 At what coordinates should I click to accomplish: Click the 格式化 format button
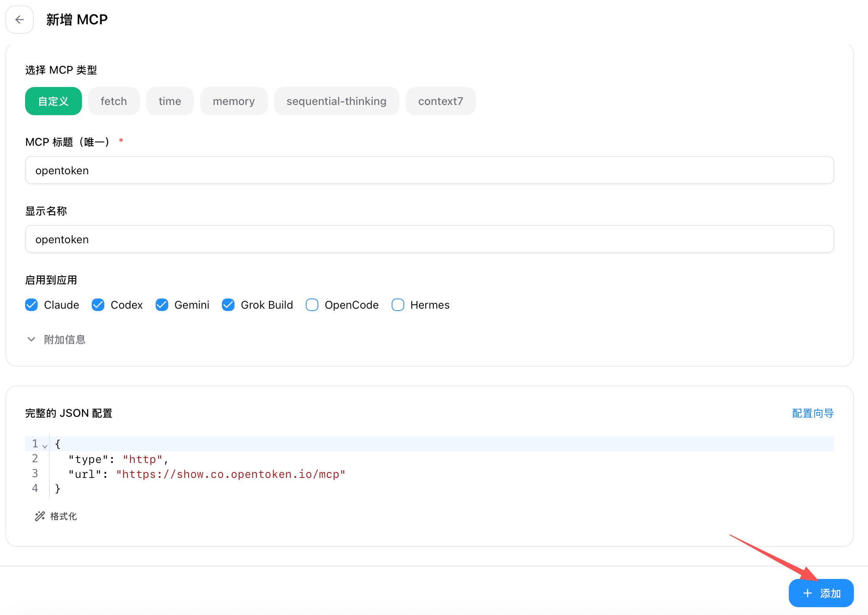click(56, 516)
